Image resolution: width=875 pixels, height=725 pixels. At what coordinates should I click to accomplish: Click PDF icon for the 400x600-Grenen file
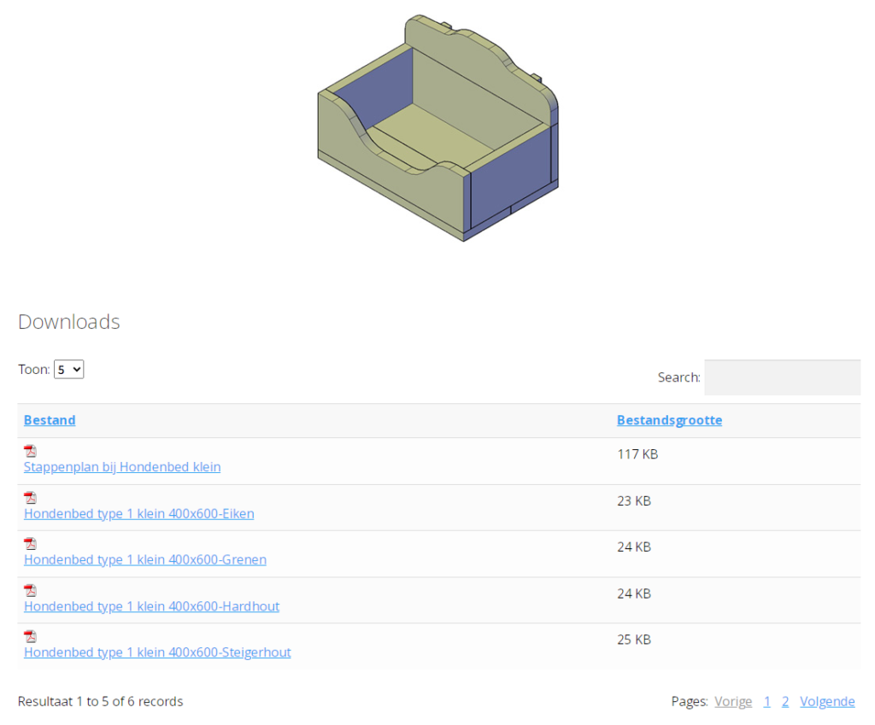pos(30,543)
